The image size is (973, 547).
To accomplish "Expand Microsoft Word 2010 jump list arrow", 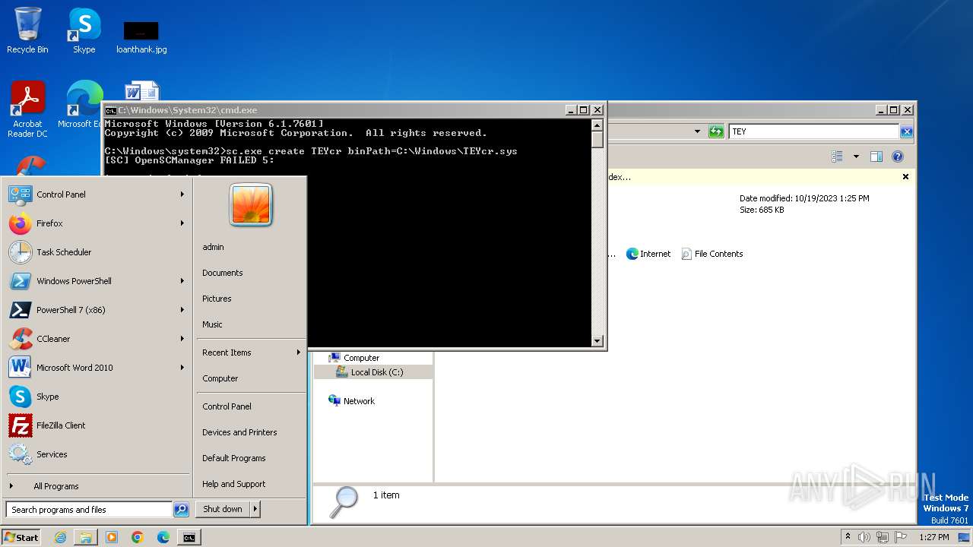I will pyautogui.click(x=182, y=368).
